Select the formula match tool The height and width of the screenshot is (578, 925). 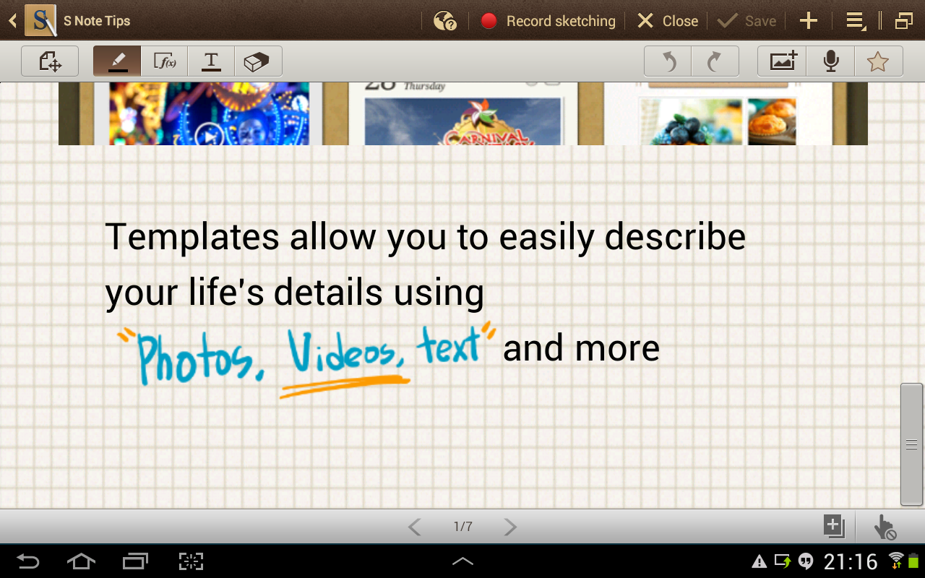click(165, 62)
